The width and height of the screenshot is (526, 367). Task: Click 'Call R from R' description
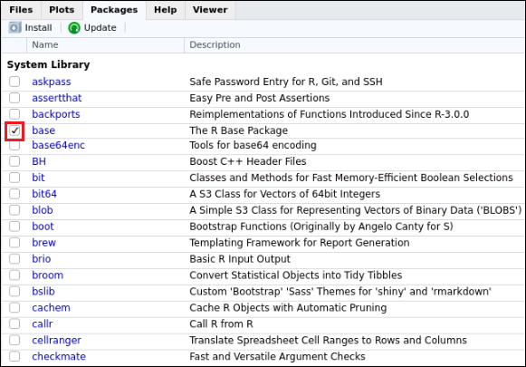click(x=222, y=324)
